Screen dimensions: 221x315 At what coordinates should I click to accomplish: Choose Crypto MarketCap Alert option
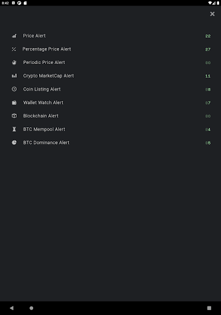pyautogui.click(x=110, y=76)
